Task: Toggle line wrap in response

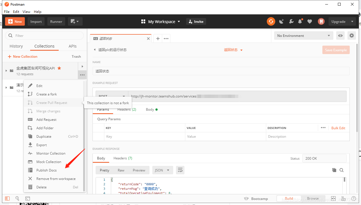Action: [180, 170]
